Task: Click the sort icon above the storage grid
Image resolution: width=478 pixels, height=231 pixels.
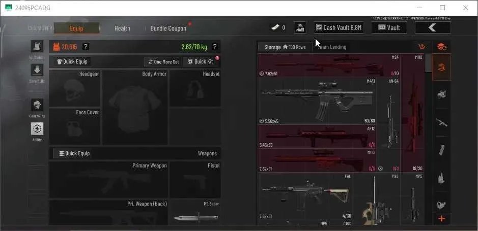Action: 421,47
